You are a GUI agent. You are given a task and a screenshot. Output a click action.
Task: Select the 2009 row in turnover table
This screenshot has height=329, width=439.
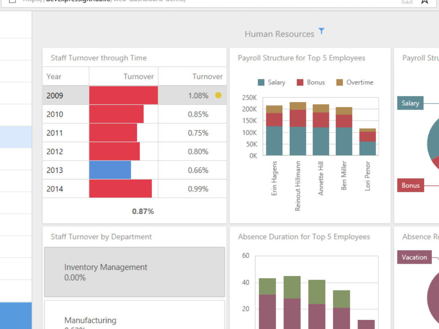click(x=134, y=95)
